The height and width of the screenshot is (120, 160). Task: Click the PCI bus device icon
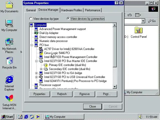(x=36, y=45)
